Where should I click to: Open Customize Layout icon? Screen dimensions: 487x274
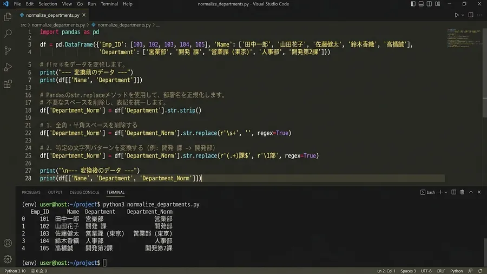pos(438,4)
